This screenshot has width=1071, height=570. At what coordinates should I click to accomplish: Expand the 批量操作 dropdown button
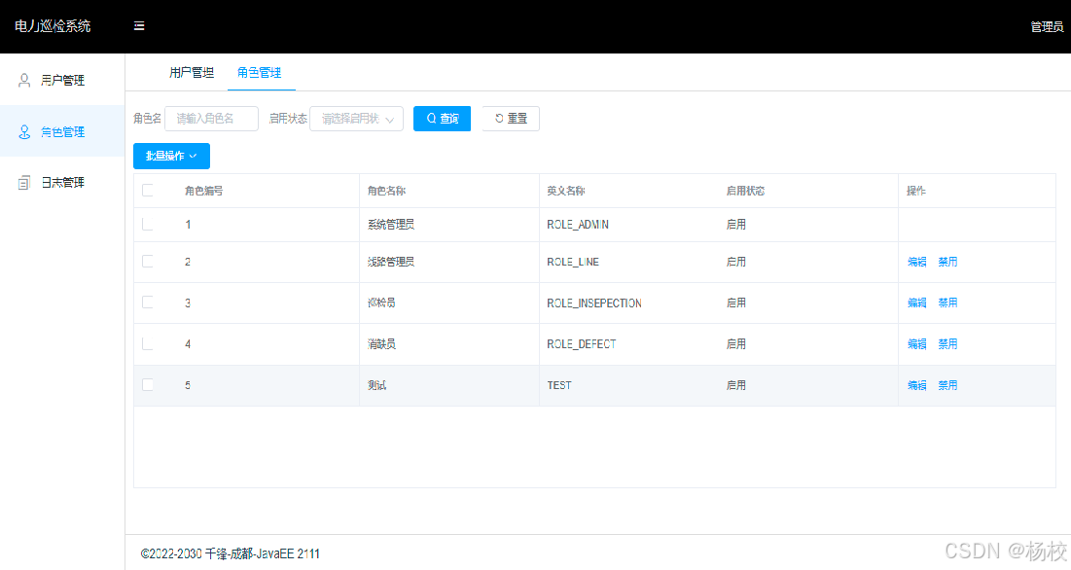coord(171,156)
